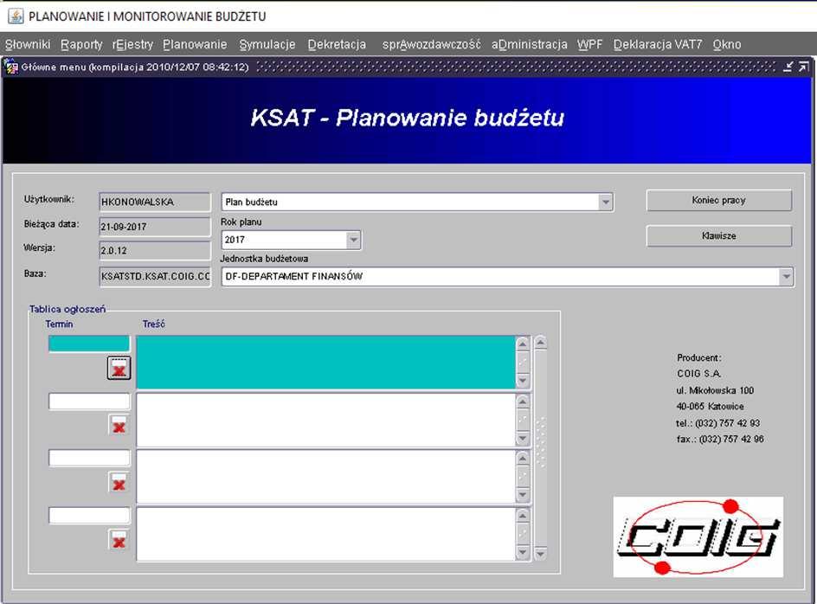Delete fourth announcement with red X icon
The width and height of the screenshot is (817, 604).
(119, 539)
